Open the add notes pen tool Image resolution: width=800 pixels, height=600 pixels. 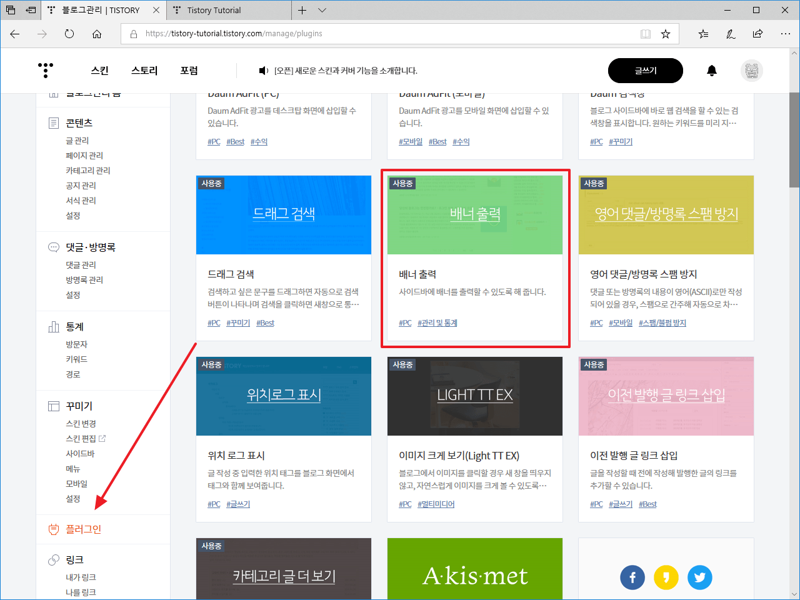[731, 34]
